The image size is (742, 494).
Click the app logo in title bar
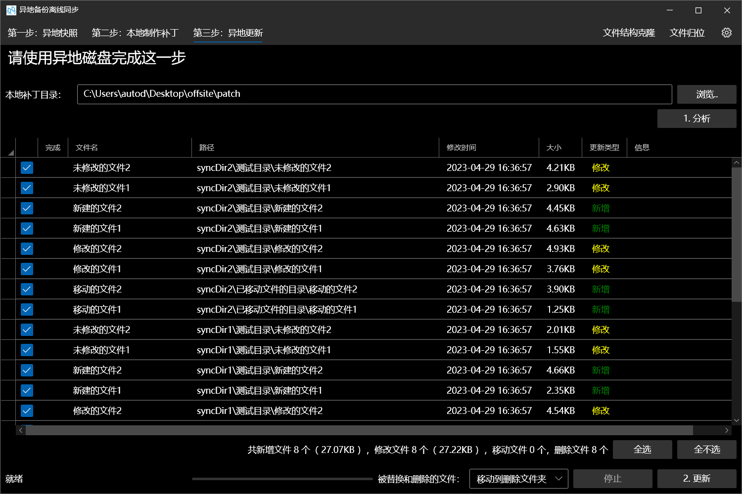click(x=11, y=10)
